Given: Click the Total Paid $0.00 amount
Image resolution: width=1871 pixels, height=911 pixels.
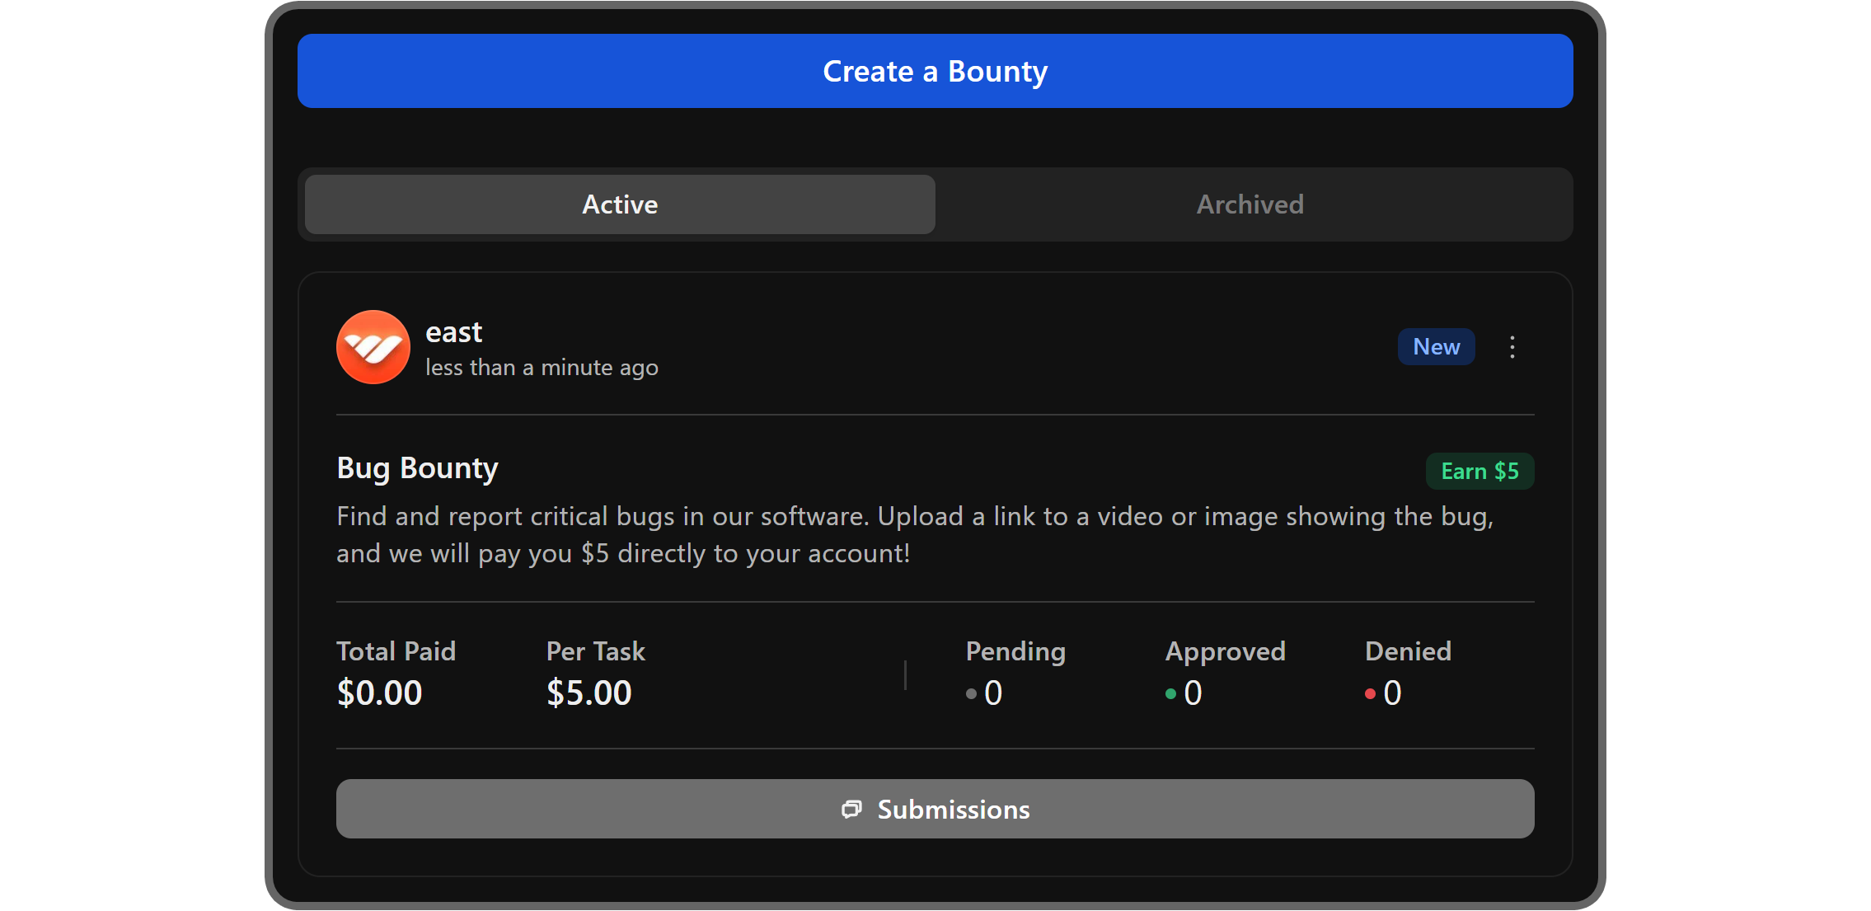Looking at the screenshot, I should pos(379,693).
